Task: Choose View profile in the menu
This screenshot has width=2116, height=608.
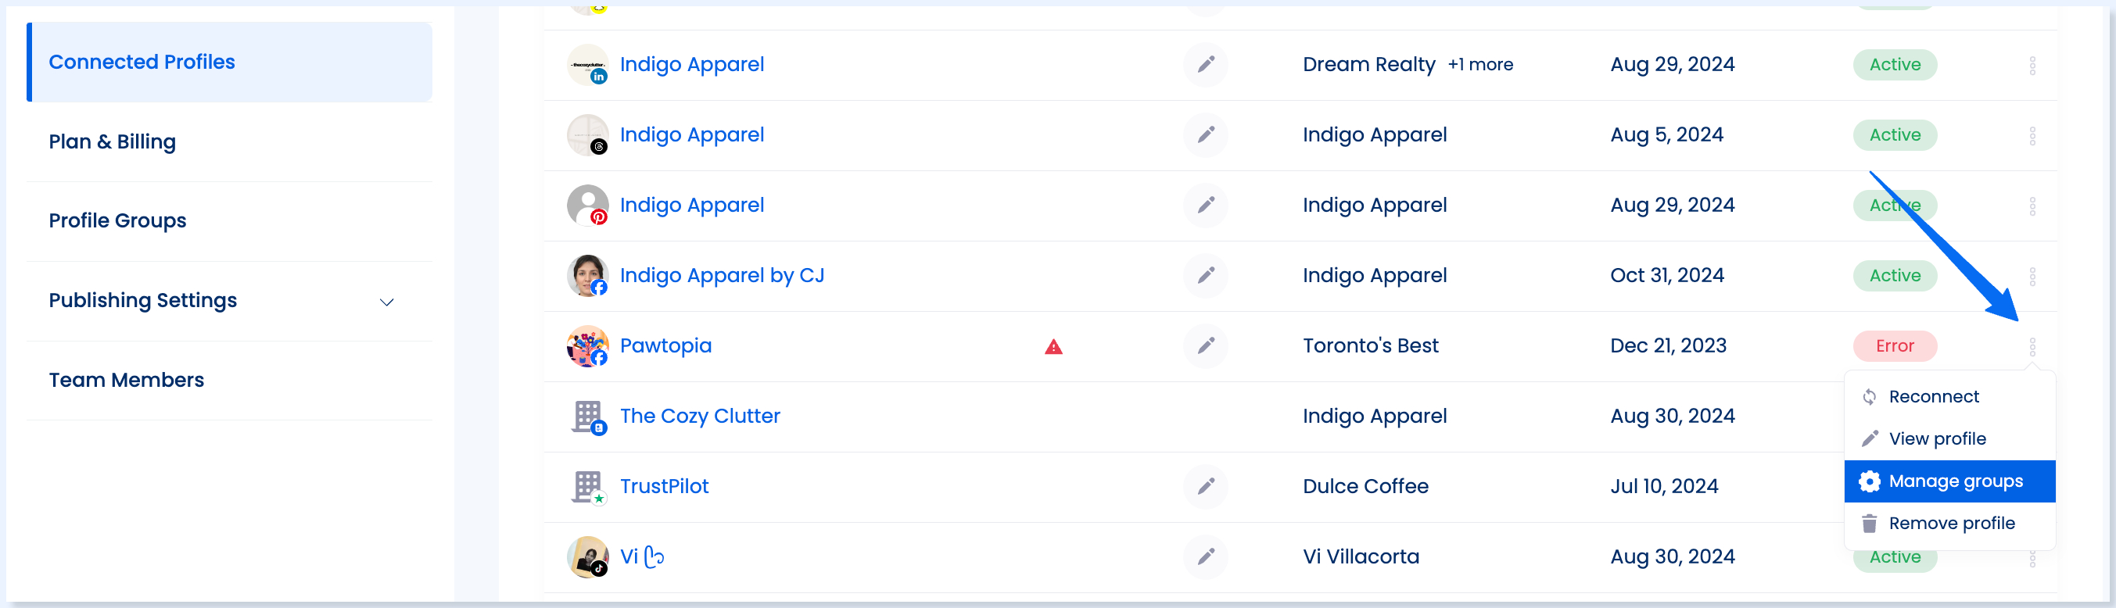Action: tap(1949, 439)
